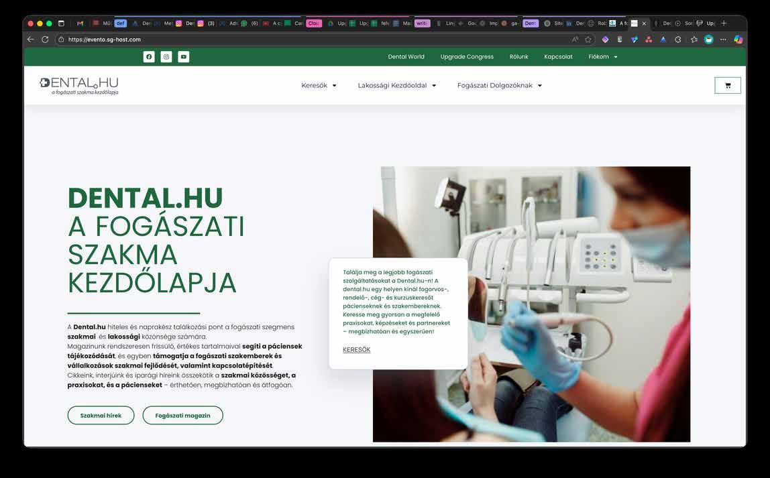The image size is (770, 478).
Task: Open the three-dots browser menu
Action: point(723,40)
